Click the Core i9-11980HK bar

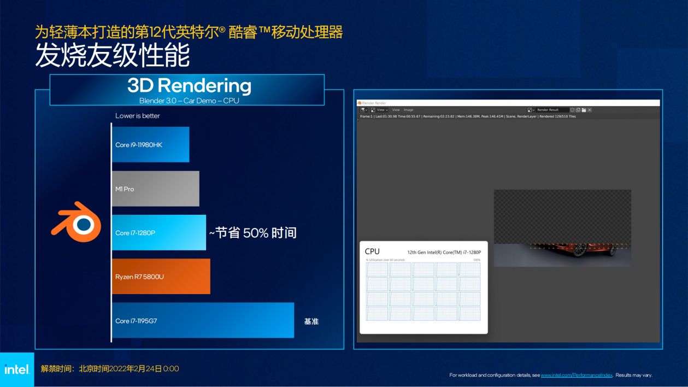[151, 144]
